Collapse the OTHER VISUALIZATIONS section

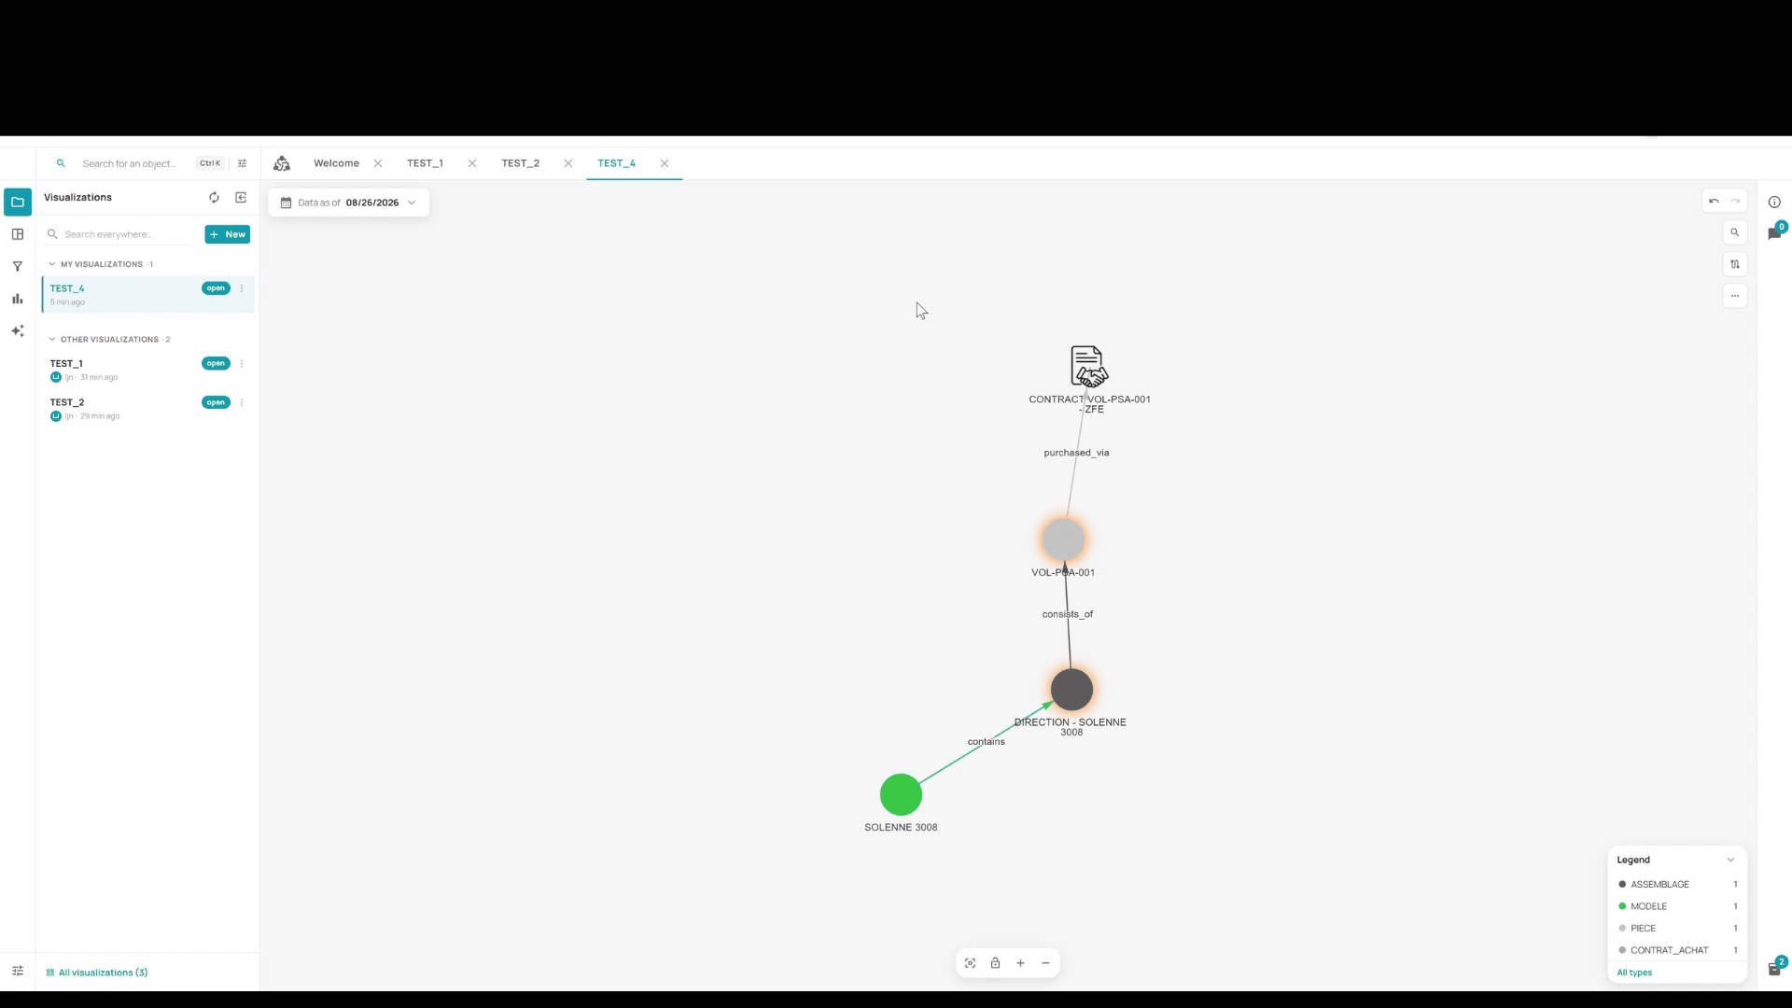[x=52, y=340]
